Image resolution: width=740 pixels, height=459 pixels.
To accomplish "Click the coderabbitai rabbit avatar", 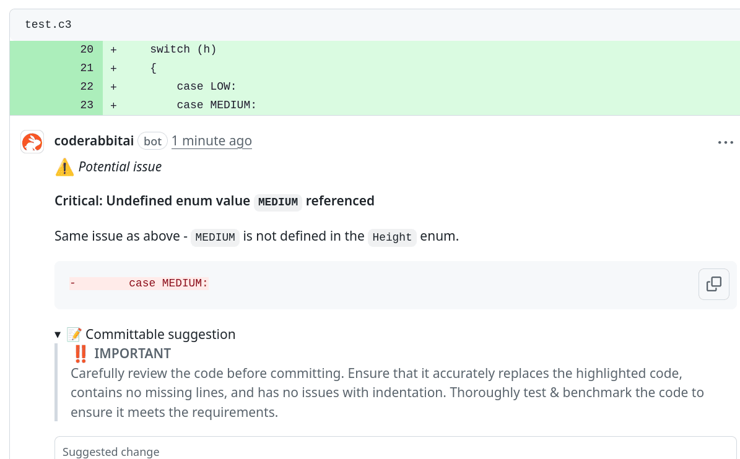I will point(32,142).
